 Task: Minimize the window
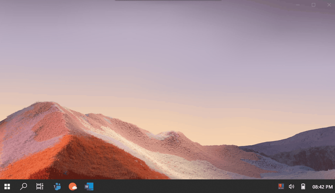coord(298,5)
